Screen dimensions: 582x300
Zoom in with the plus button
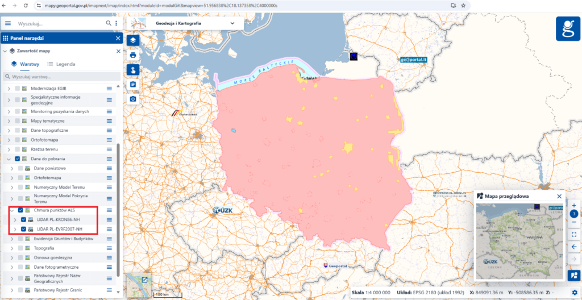pyautogui.click(x=574, y=205)
